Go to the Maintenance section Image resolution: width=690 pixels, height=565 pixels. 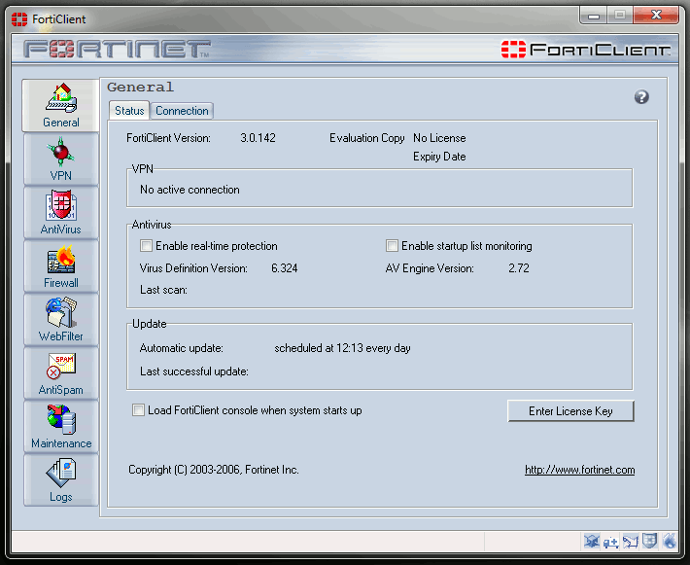coord(60,427)
